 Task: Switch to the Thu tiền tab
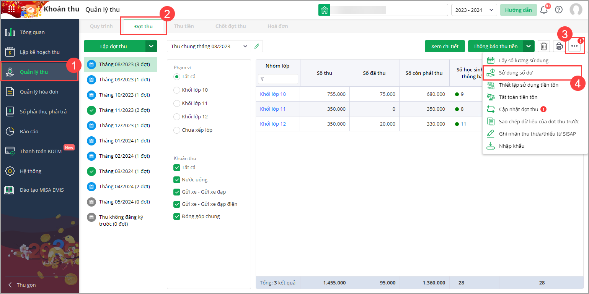[x=184, y=26]
